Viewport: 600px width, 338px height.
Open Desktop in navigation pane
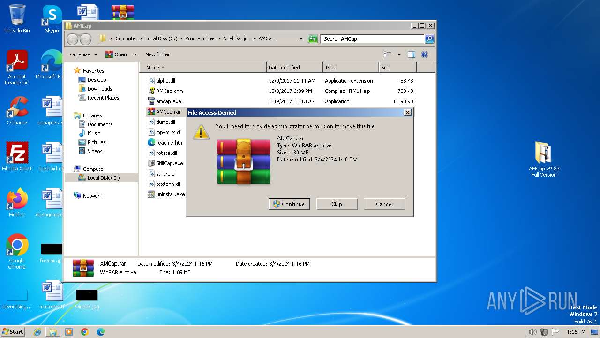point(97,80)
